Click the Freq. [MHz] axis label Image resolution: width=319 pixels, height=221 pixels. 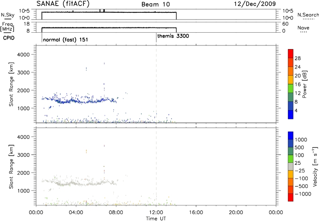click(7, 27)
